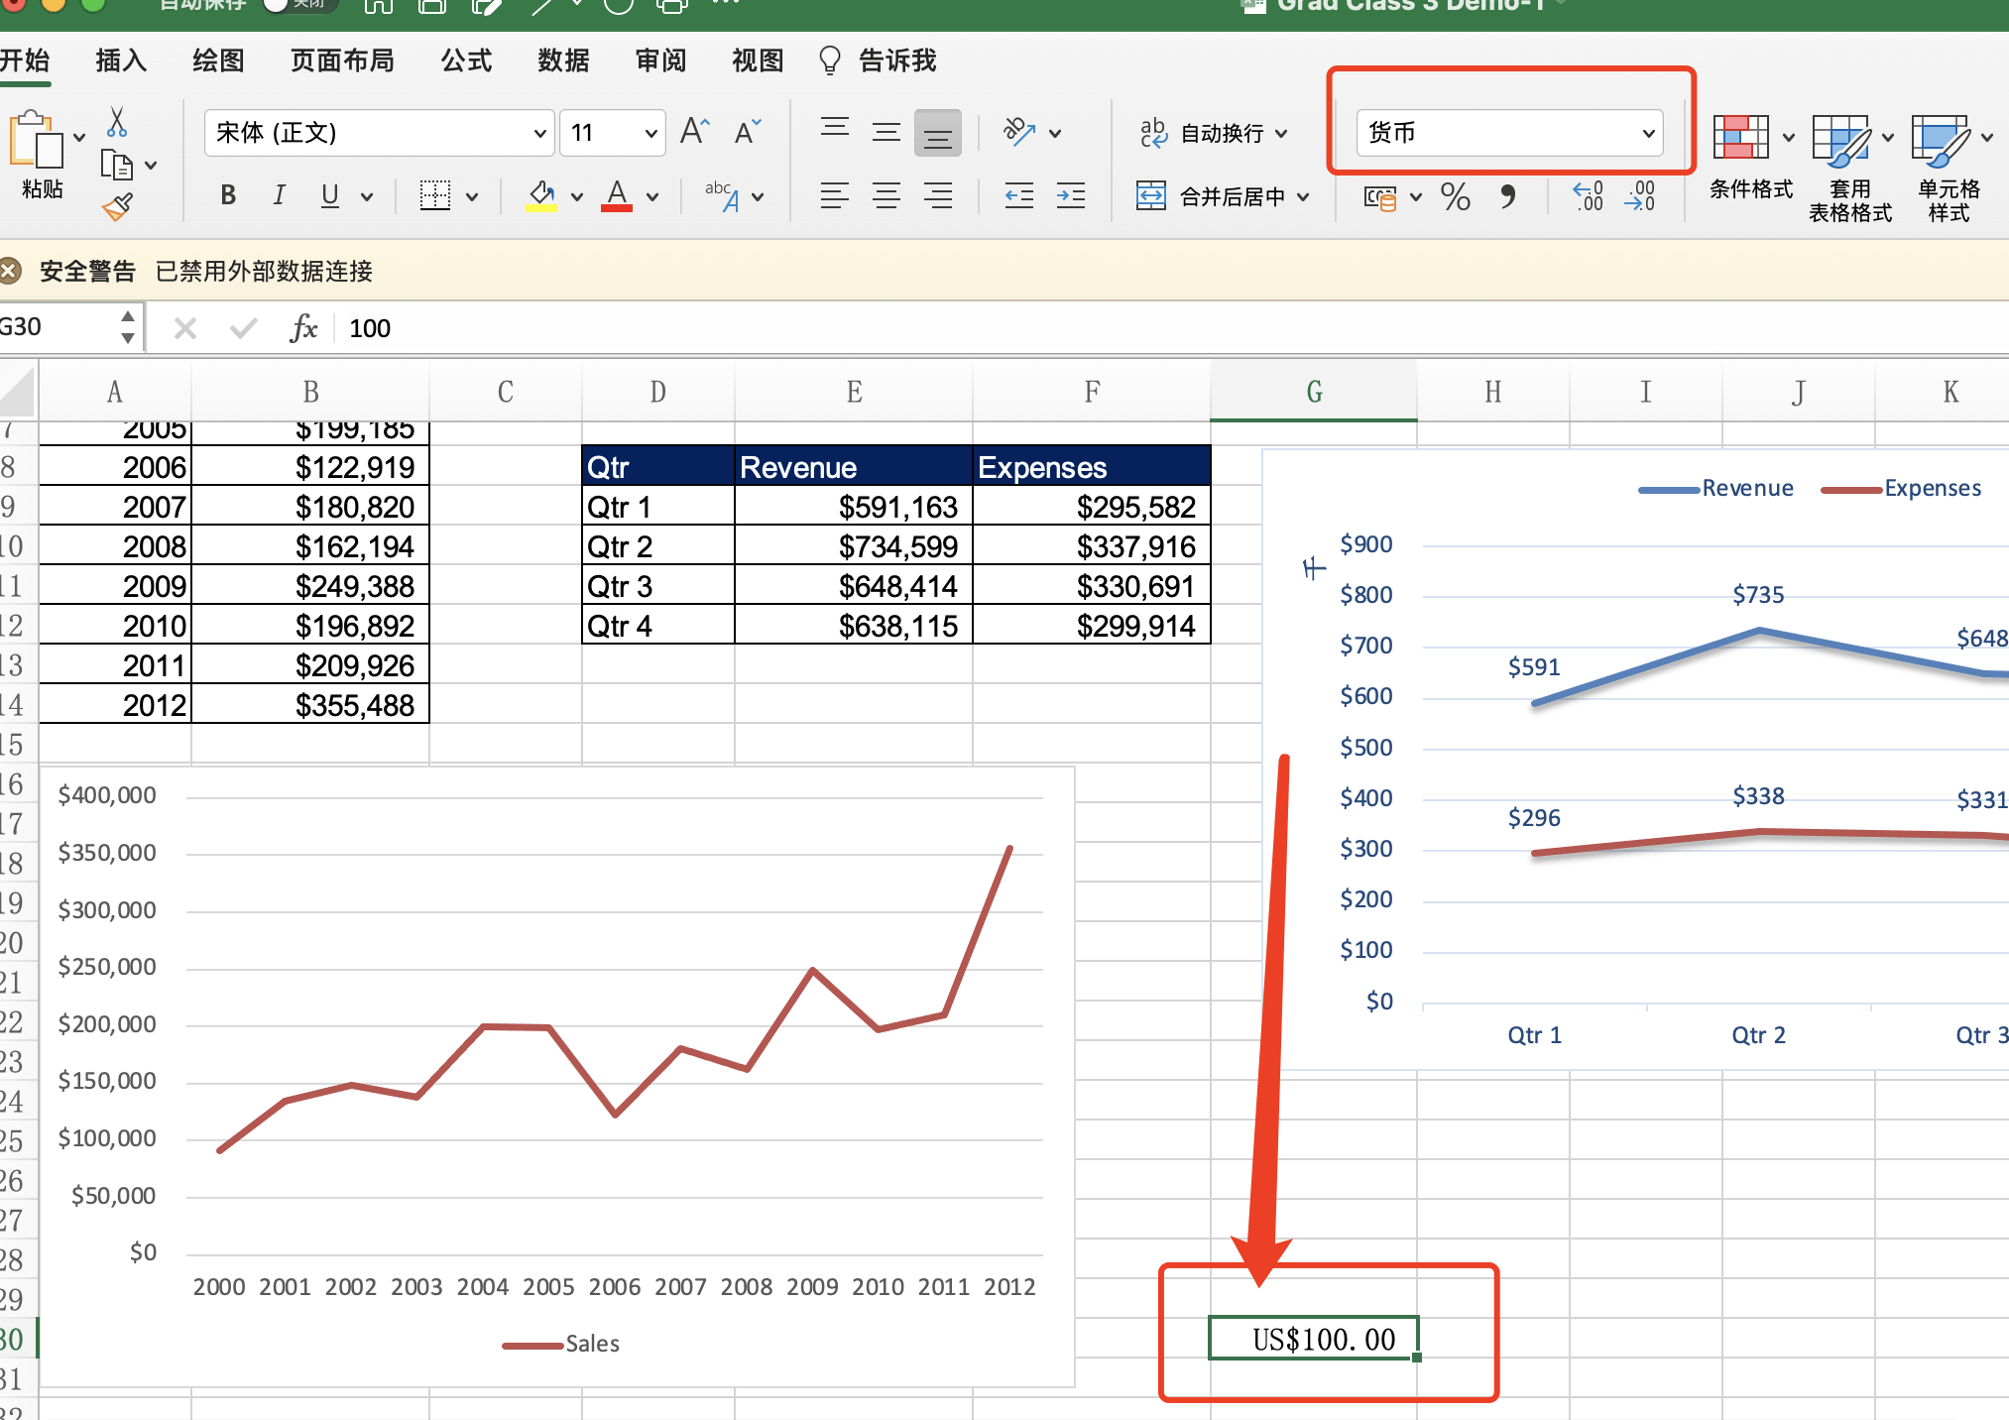Click the increase font size icon
This screenshot has height=1420, width=2009.
point(694,132)
